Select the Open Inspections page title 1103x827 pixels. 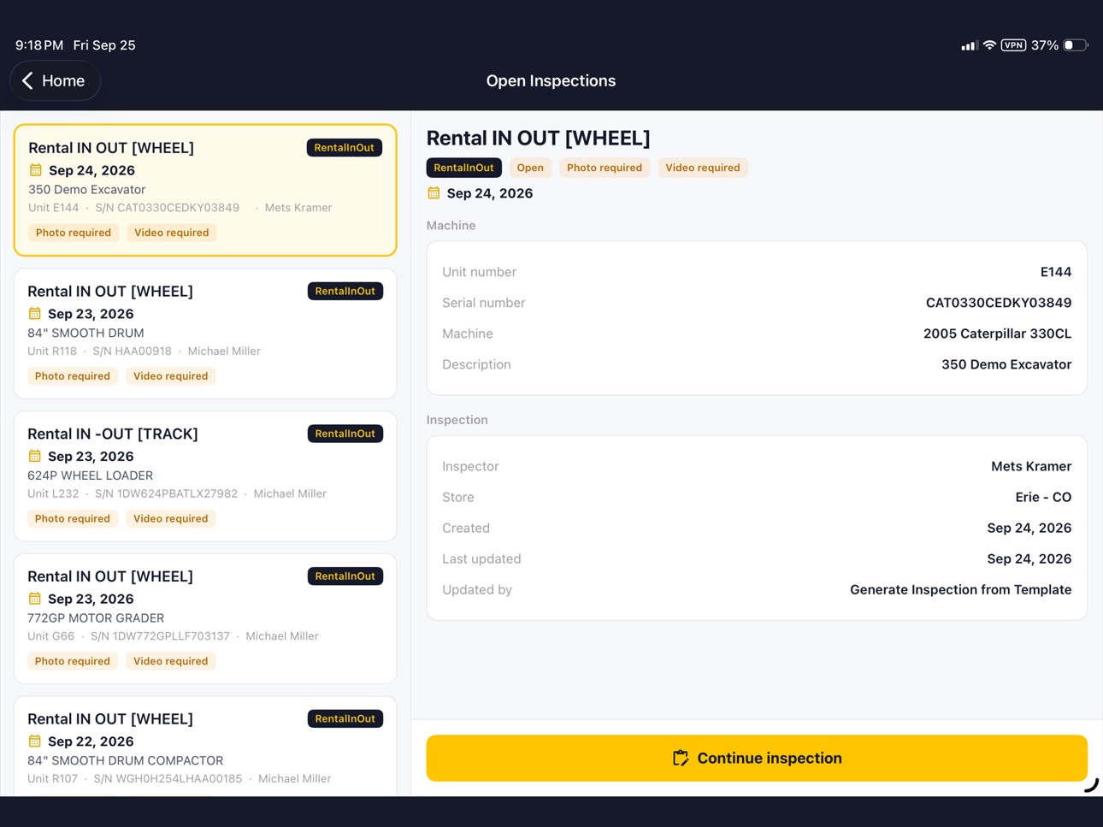[551, 80]
